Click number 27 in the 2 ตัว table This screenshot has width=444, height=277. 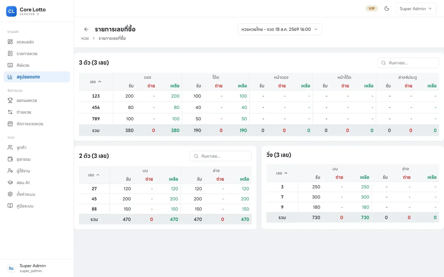(94, 189)
